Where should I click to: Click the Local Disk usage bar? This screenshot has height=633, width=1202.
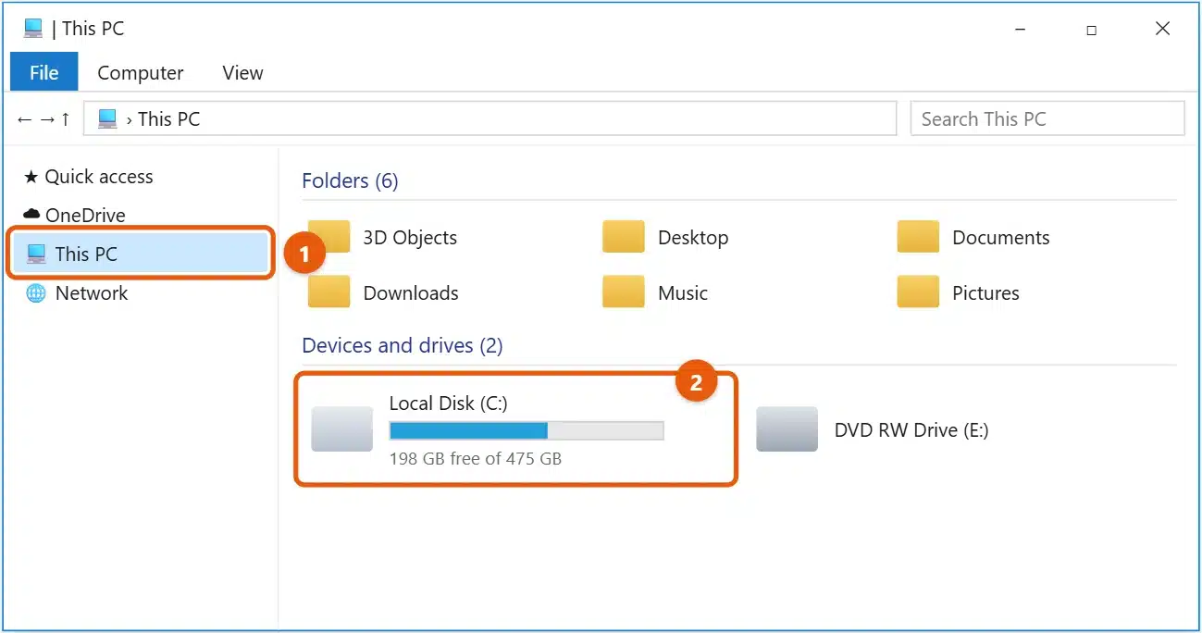click(x=527, y=430)
